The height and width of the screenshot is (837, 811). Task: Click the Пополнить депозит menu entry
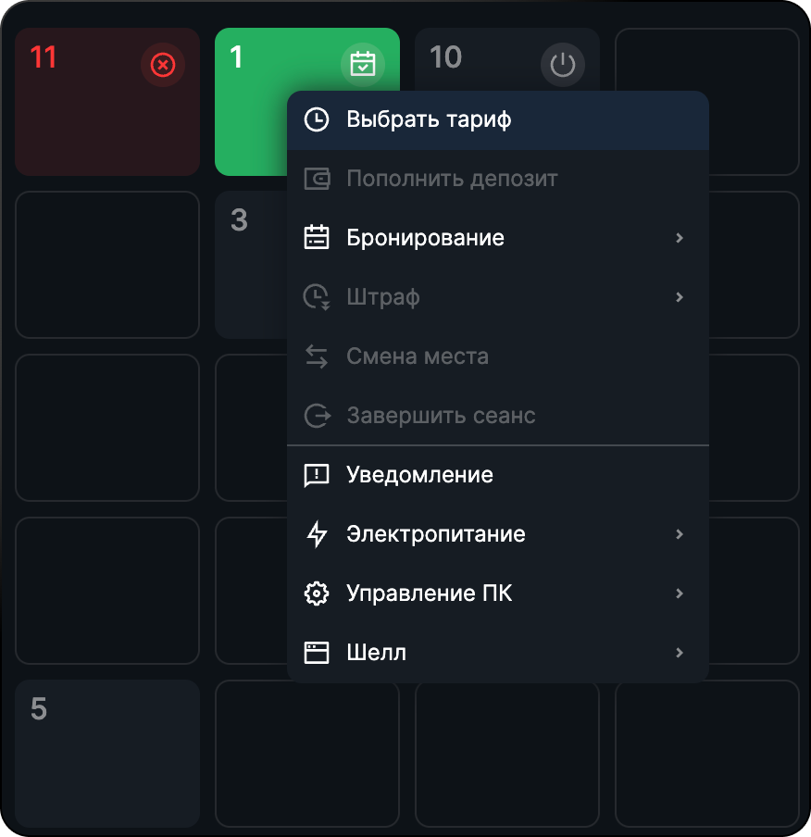498,179
